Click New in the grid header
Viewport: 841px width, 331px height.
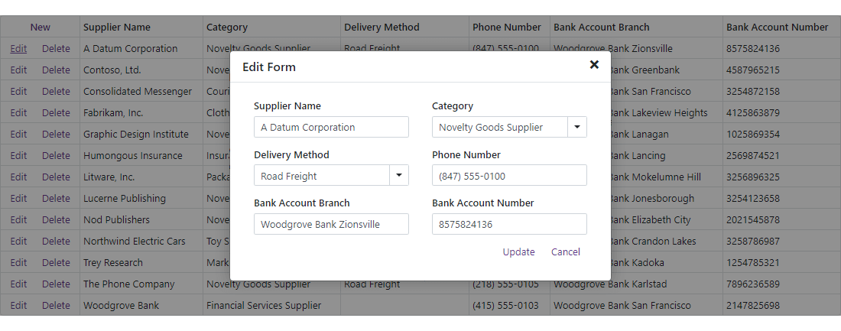(41, 28)
